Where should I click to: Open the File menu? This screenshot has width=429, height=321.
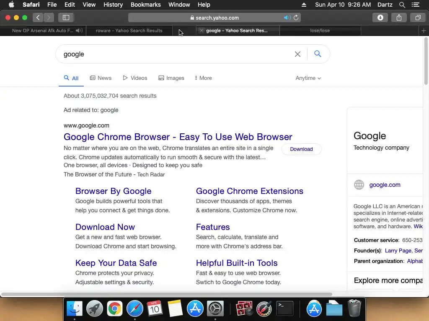[x=52, y=5]
